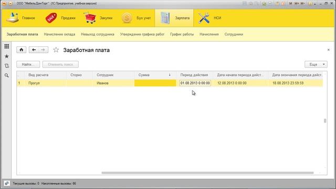Image resolution: width=336 pixels, height=189 pixels.
Task: Open График работы tab
Action: [182, 34]
